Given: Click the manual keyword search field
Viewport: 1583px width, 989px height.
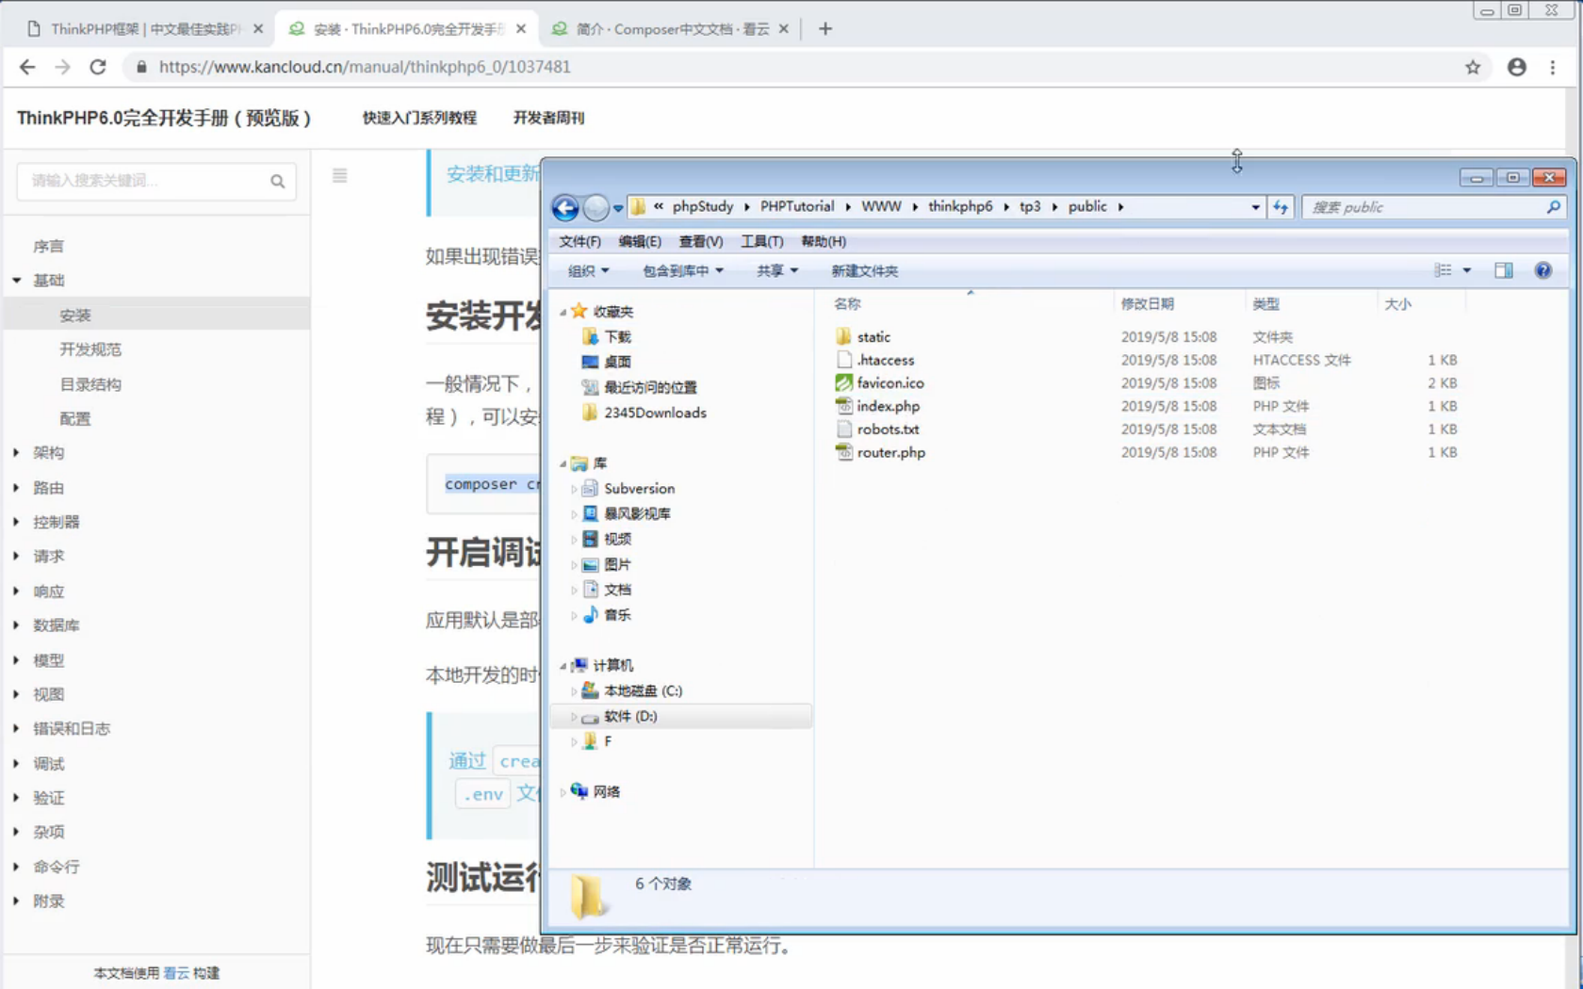Looking at the screenshot, I should [156, 181].
